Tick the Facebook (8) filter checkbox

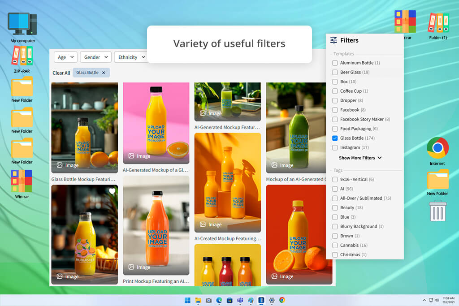pyautogui.click(x=335, y=110)
